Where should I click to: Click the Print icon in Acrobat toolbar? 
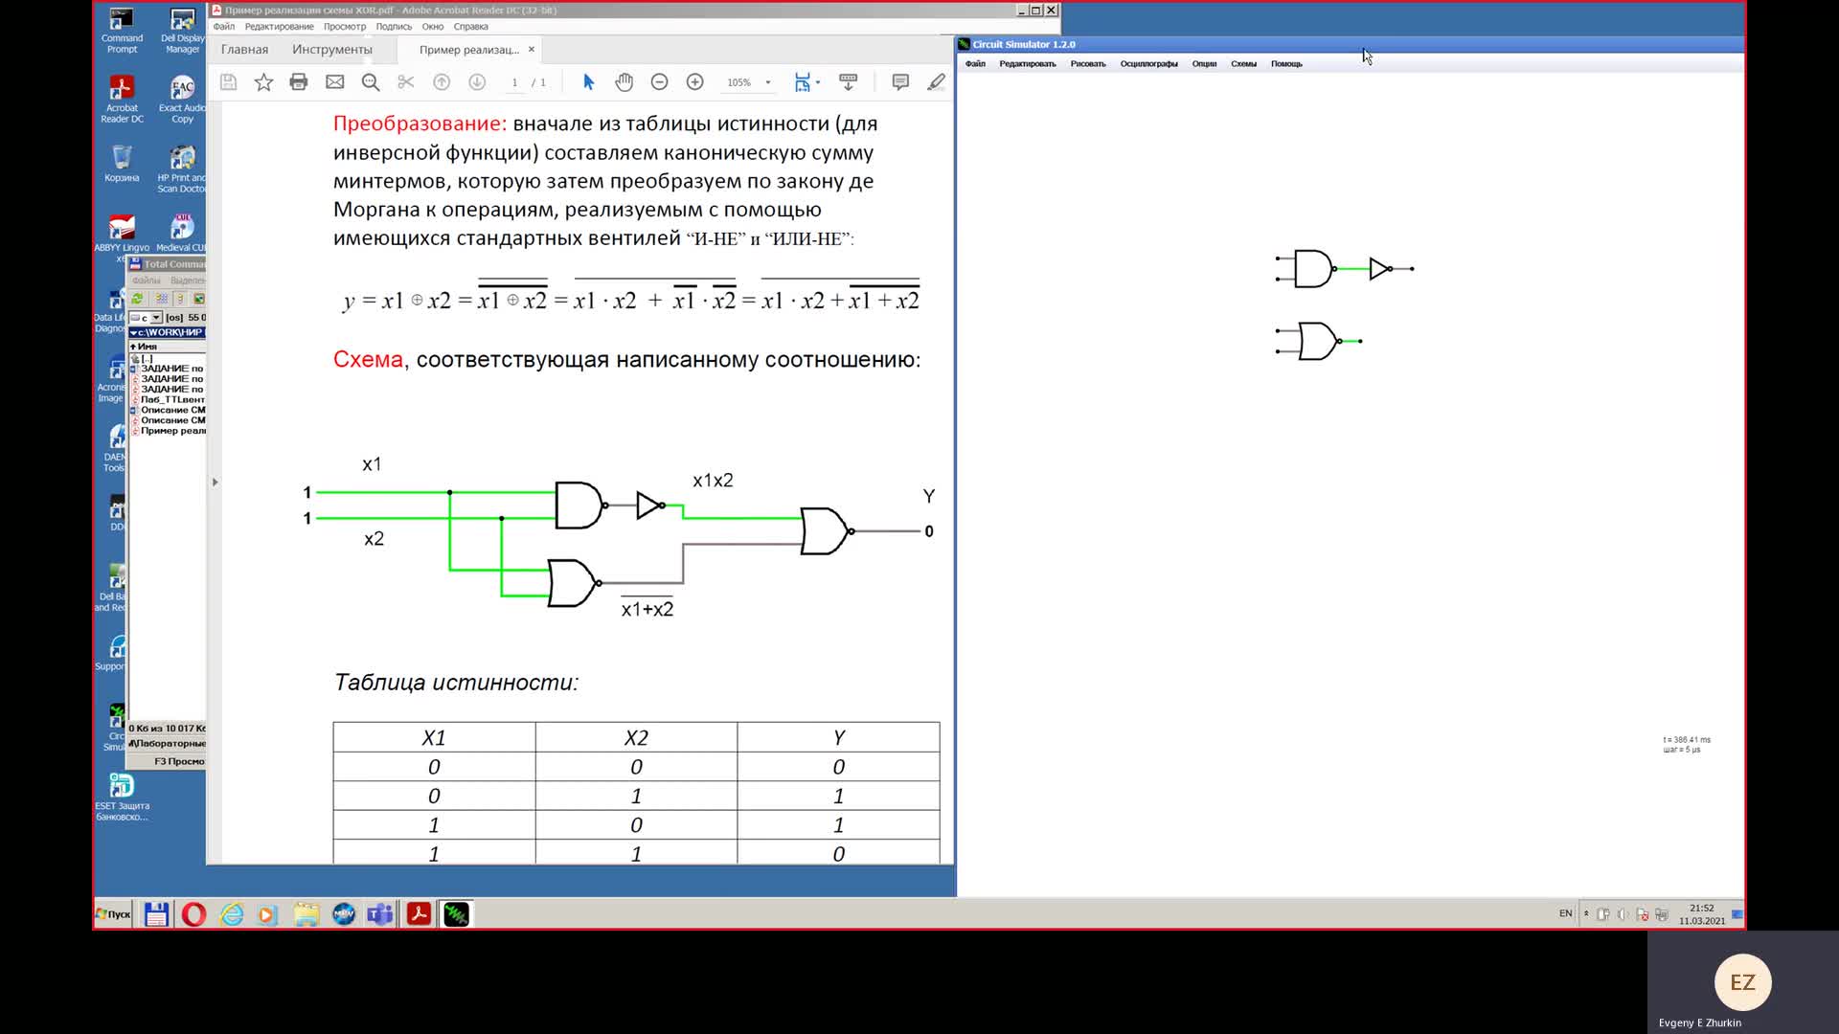tap(299, 82)
